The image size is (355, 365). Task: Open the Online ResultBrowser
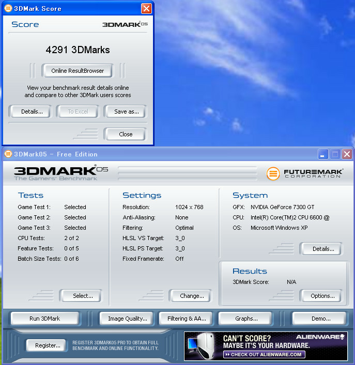coord(78,71)
